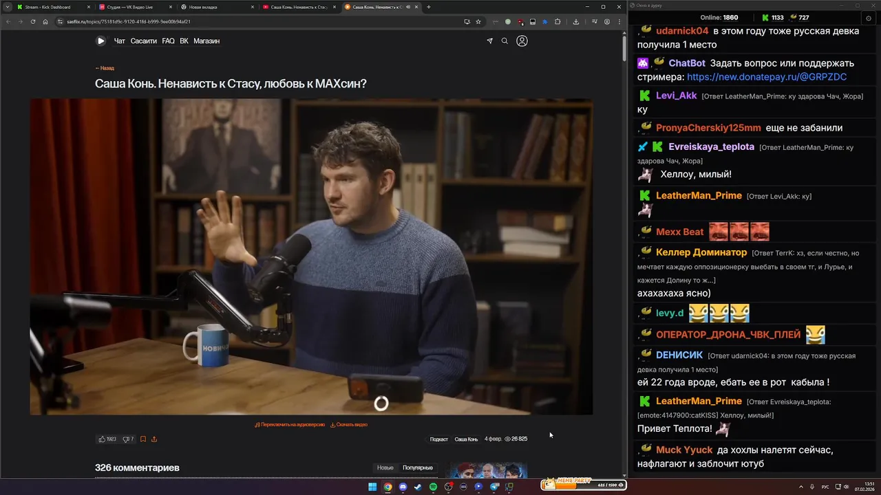
Task: Open Steam from the taskbar
Action: [418, 487]
